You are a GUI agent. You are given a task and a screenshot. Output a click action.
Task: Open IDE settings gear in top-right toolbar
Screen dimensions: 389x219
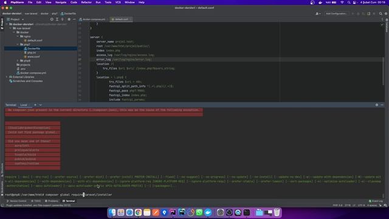click(386, 13)
